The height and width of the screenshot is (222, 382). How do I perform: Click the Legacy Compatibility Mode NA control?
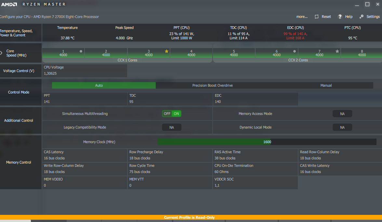[172, 128]
